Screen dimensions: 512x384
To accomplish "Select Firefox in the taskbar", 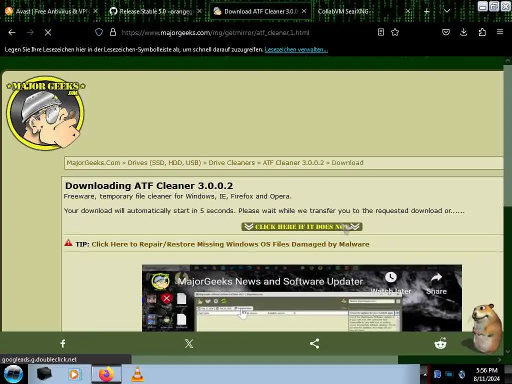I will coord(106,374).
